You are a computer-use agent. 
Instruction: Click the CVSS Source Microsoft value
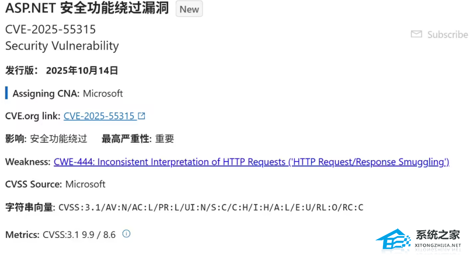(85, 184)
